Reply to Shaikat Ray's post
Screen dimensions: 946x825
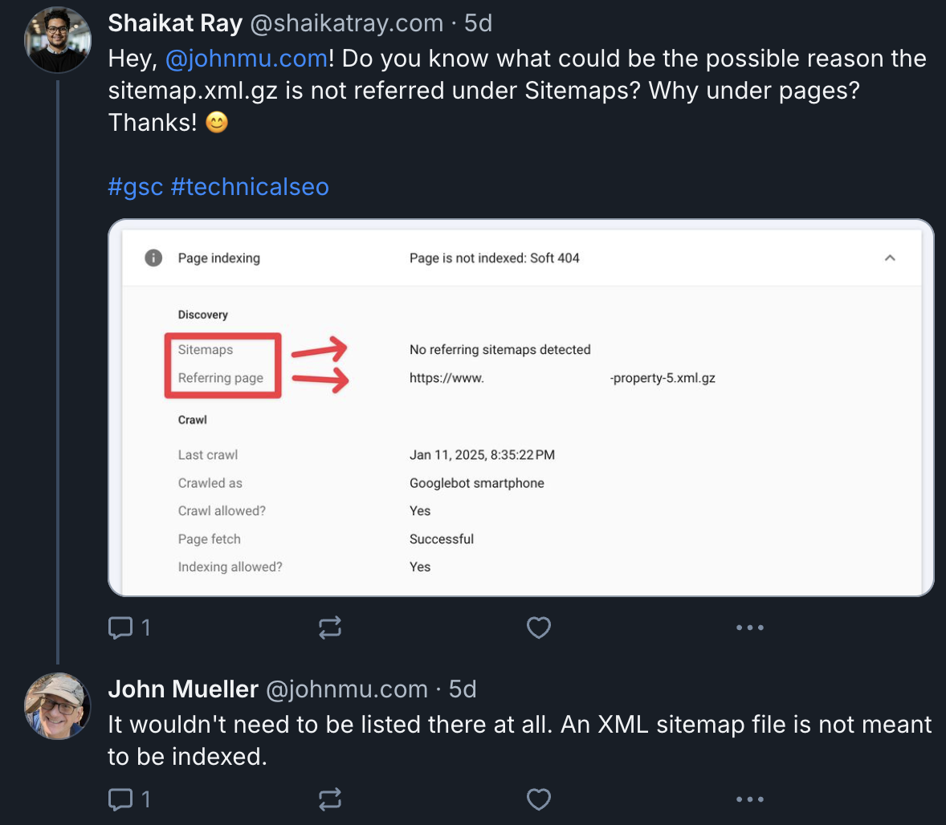[x=120, y=628]
